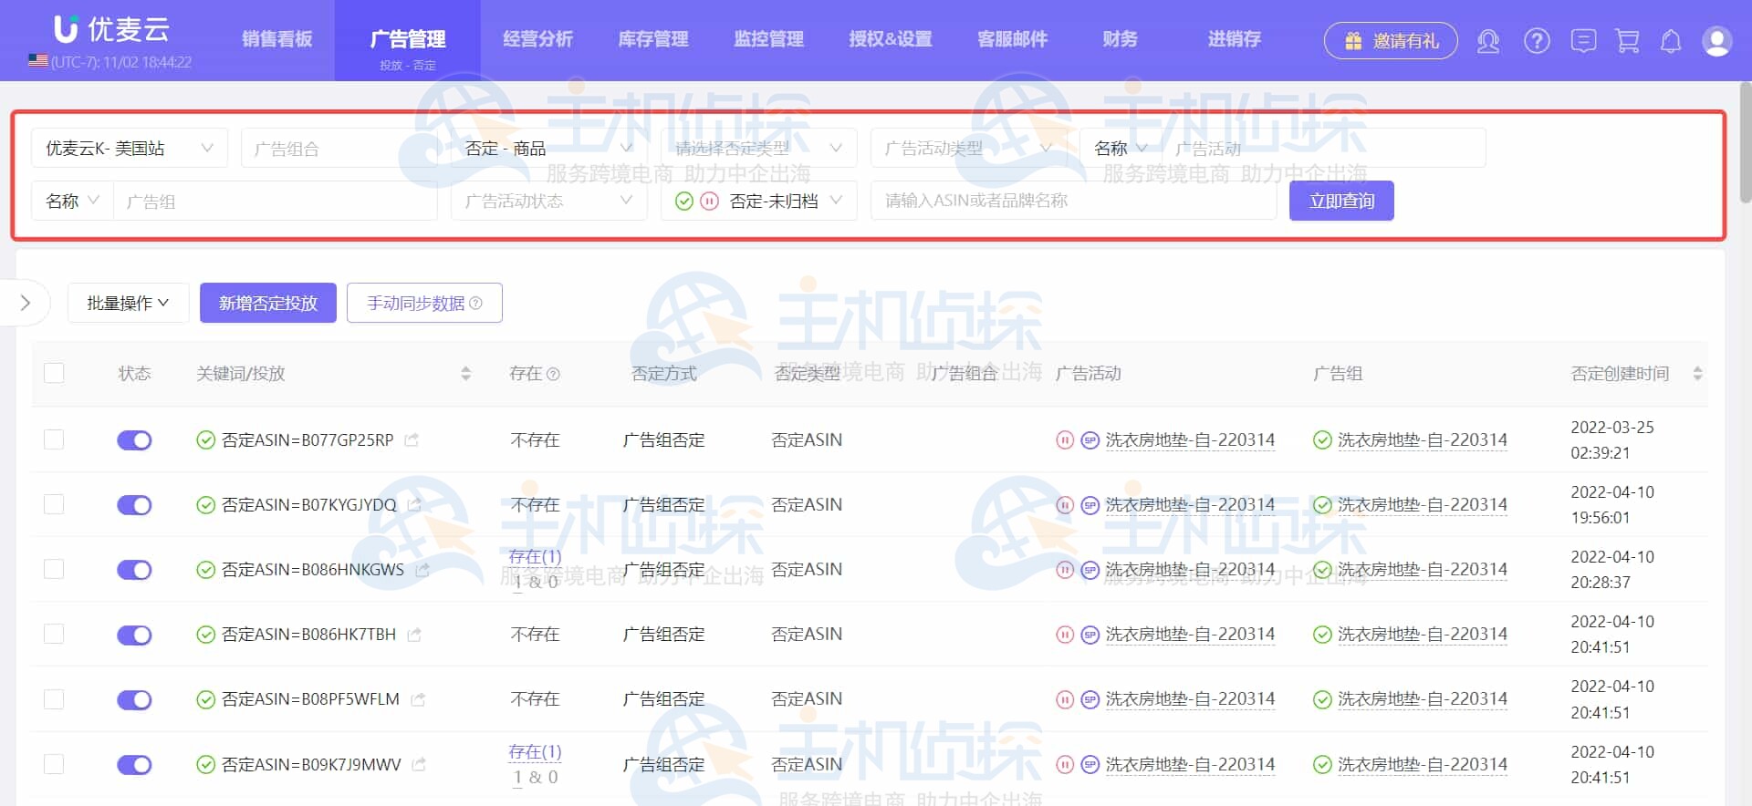The width and height of the screenshot is (1752, 806).
Task: Click the 新增否定投放 button
Action: tap(268, 303)
